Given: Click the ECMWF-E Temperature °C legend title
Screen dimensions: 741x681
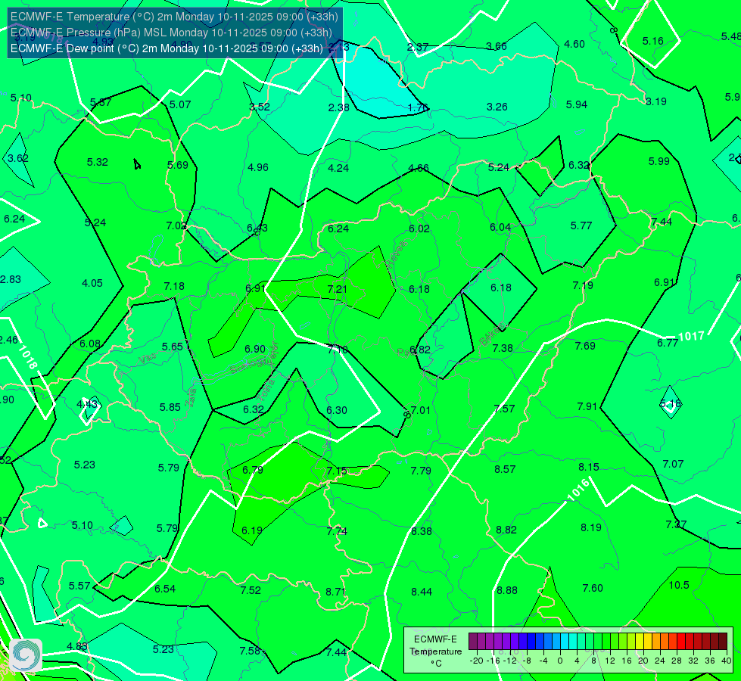Looking at the screenshot, I should (435, 651).
